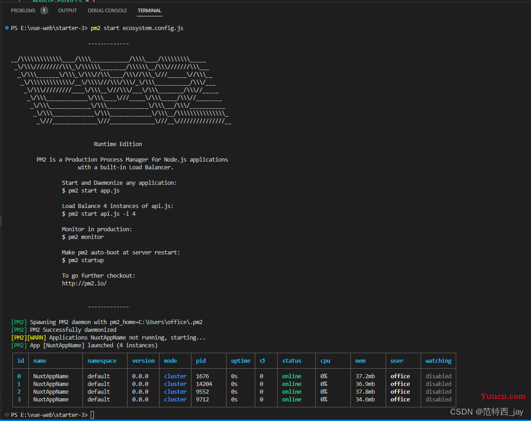Click the hollow circle marker at the last prompt
Image resolution: width=531 pixels, height=421 pixels.
tap(7, 415)
